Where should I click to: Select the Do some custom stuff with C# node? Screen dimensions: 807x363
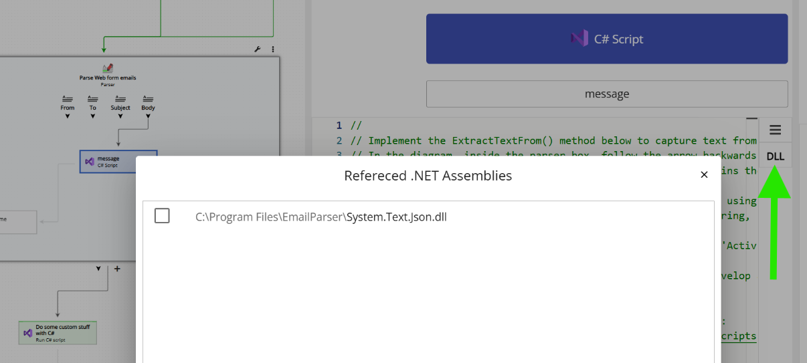click(x=58, y=333)
